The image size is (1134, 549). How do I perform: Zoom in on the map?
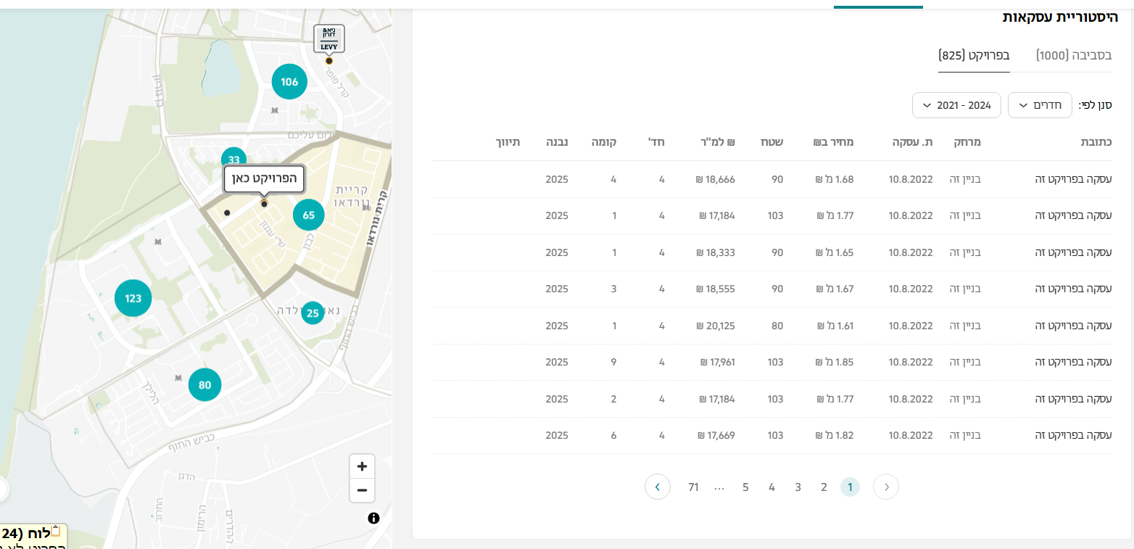point(362,466)
